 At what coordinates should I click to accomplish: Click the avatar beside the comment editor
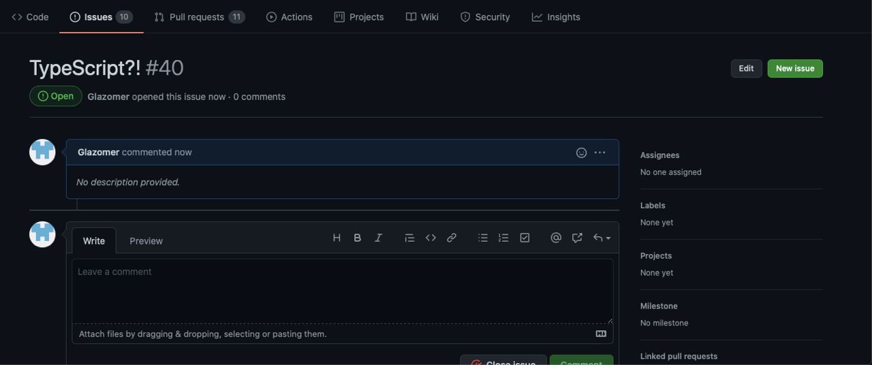42,234
